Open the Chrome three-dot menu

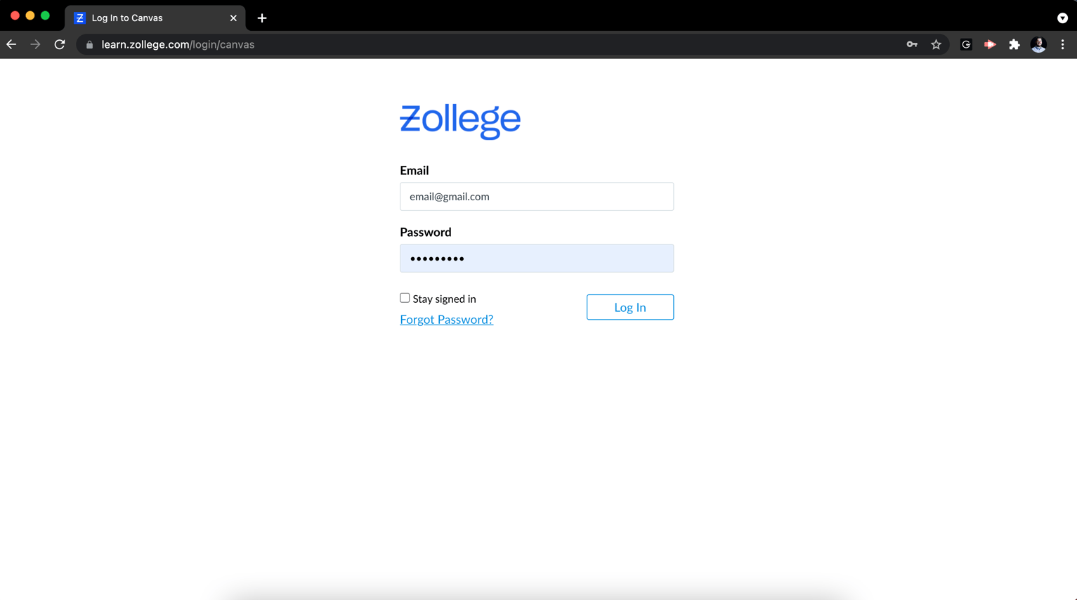[1062, 44]
